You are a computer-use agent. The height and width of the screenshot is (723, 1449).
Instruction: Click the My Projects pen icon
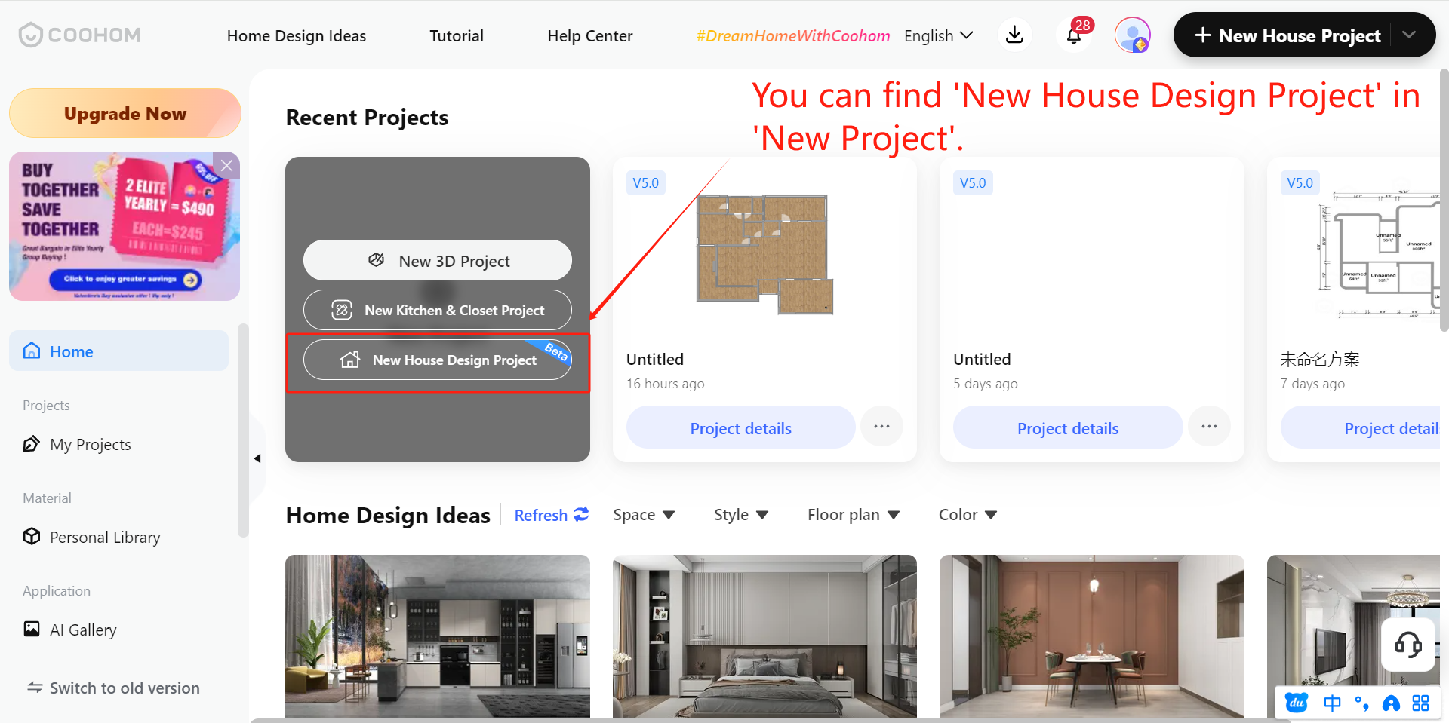32,444
